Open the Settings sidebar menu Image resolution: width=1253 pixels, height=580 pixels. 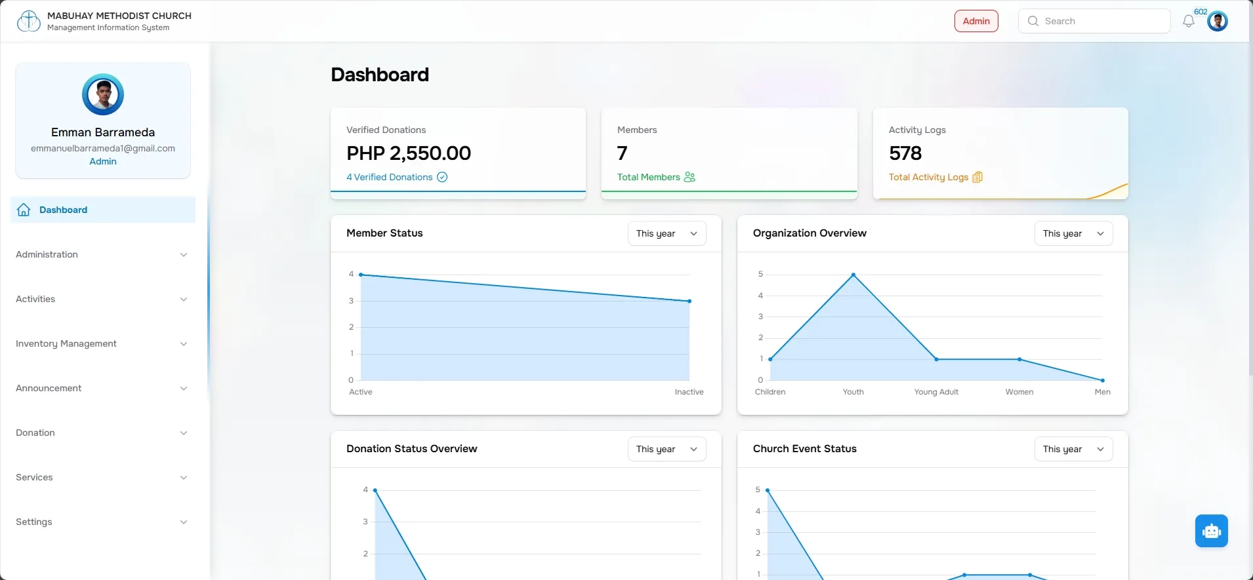[x=103, y=522]
